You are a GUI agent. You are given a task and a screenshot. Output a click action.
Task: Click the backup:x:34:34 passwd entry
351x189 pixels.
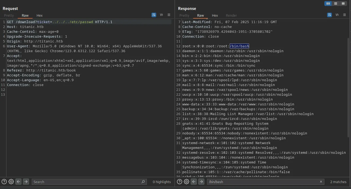[238, 109]
